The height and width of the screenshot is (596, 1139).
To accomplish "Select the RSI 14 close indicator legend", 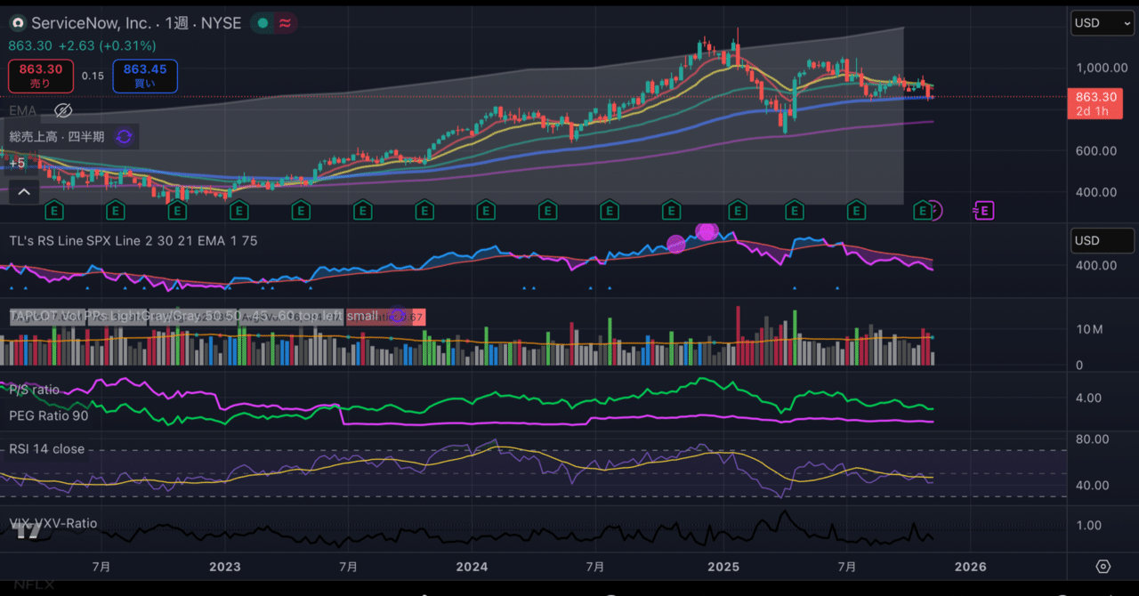I will [47, 448].
